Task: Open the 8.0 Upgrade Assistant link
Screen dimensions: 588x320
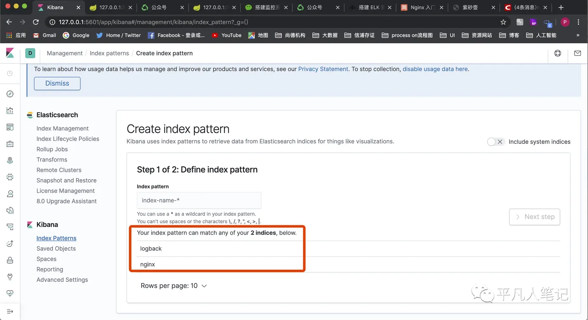Action: pos(66,201)
